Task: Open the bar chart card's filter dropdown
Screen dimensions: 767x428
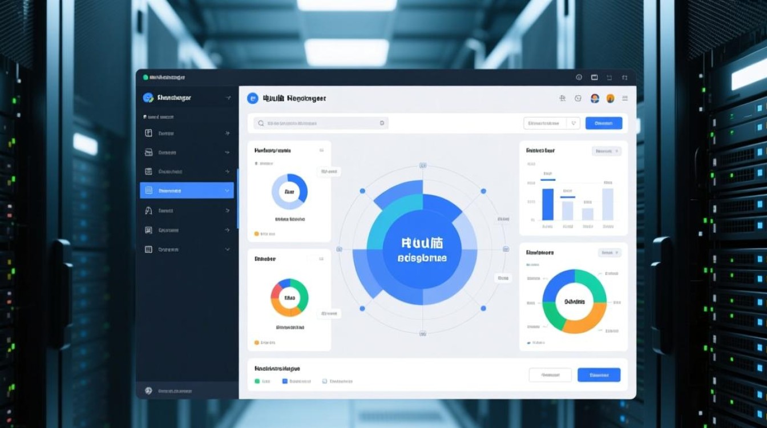Action: 607,151
